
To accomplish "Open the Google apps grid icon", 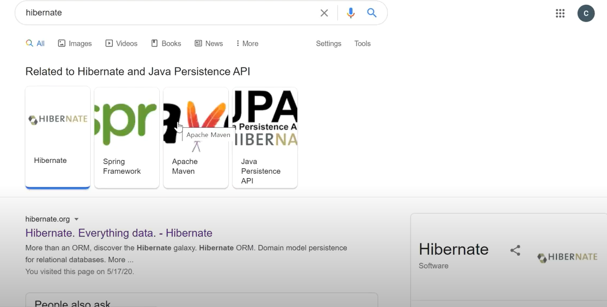I will tap(560, 13).
